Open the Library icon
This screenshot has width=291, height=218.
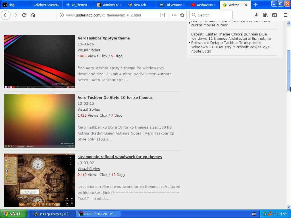265,15
